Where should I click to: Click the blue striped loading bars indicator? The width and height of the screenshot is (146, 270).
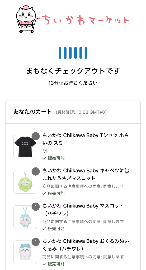[x=73, y=53]
